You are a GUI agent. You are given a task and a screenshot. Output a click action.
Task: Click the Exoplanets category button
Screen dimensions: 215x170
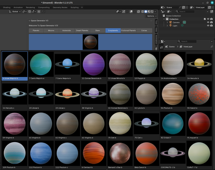click(113, 30)
